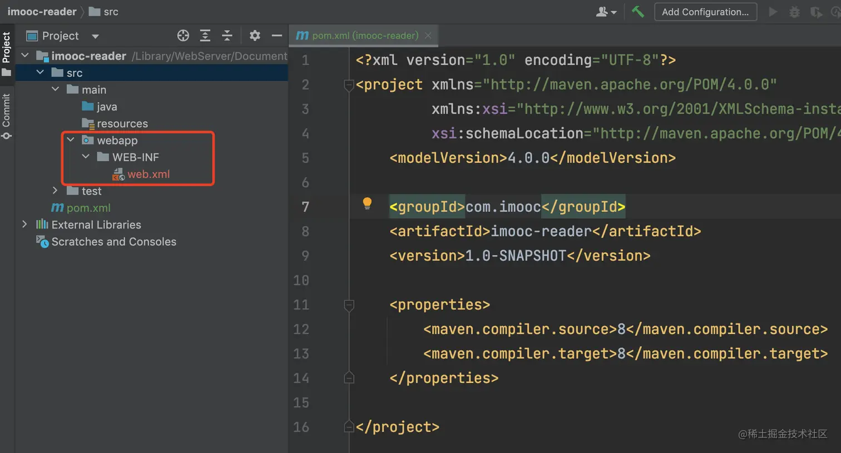Click the Select Opened File crosshair icon
Viewport: 841px width, 453px height.
[183, 36]
